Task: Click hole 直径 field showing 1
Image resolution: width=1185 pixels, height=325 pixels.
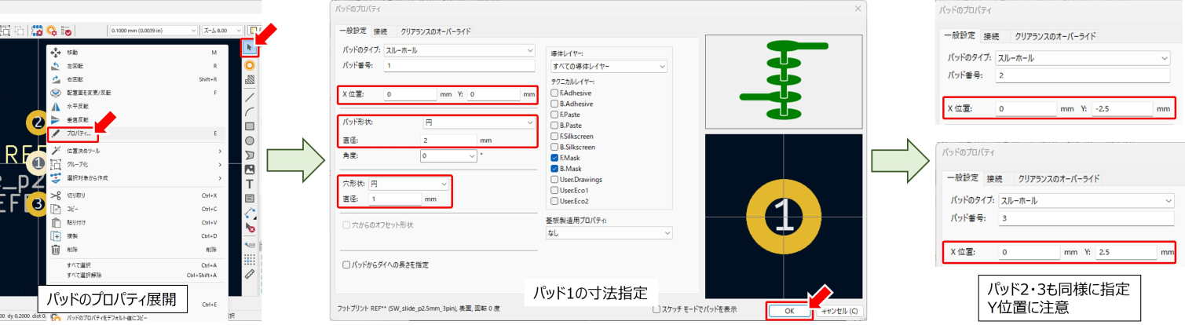Action: coord(395,199)
